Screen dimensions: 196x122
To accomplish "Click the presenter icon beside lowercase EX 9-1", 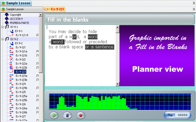I will (11, 31).
